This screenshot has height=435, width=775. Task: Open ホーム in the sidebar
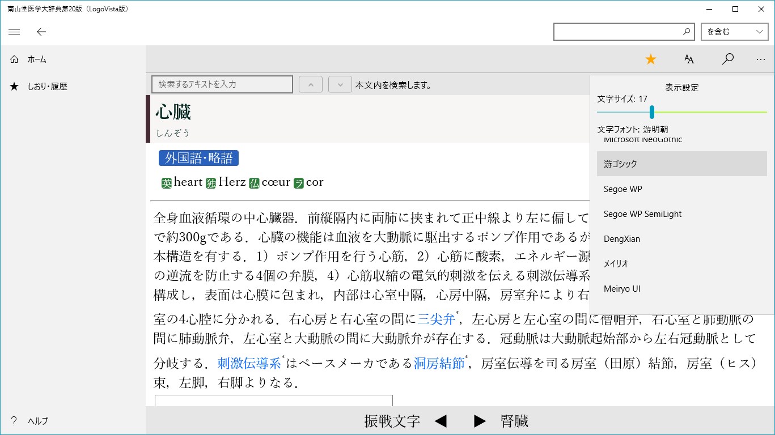[x=73, y=59]
